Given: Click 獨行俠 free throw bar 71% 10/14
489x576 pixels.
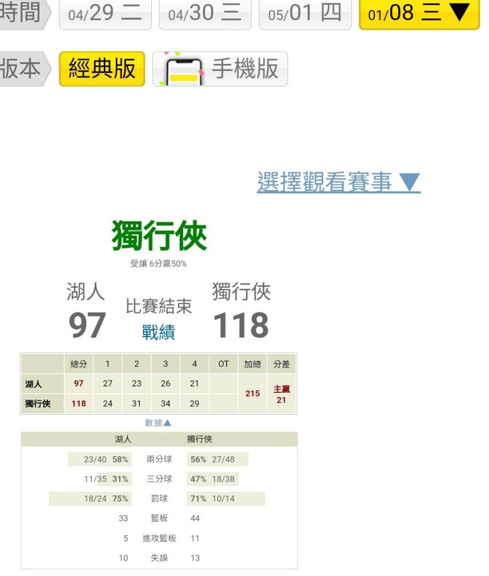Looking at the screenshot, I should [225, 499].
